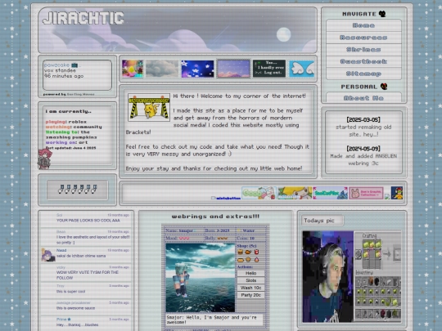Screen dimensions: 442x331
Task: Open the pawzcake status profile link
Action: 56,65
